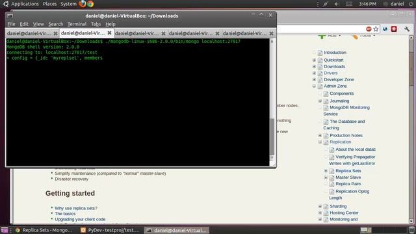This screenshot has width=416, height=234.
Task: Launch Firefox from the top panel
Action: click(83, 4)
